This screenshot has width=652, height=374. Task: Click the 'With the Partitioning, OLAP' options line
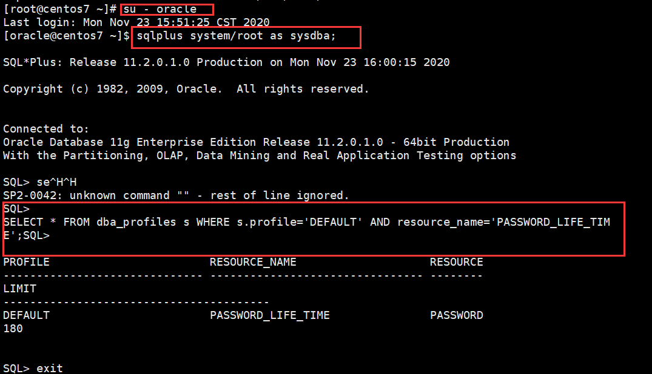[x=259, y=156]
